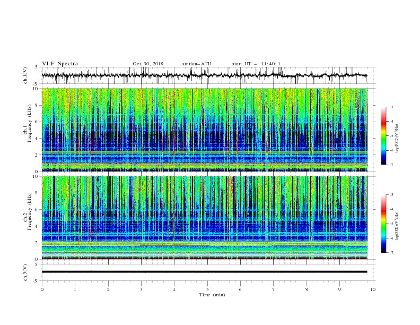This screenshot has width=420, height=325.
Task: Click the ch.1 colorbar "log(PSD)(V²/Hz)" label
Action: pos(397,139)
